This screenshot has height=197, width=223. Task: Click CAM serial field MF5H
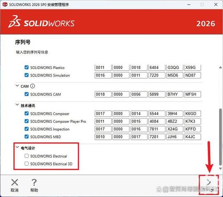[x=192, y=94]
